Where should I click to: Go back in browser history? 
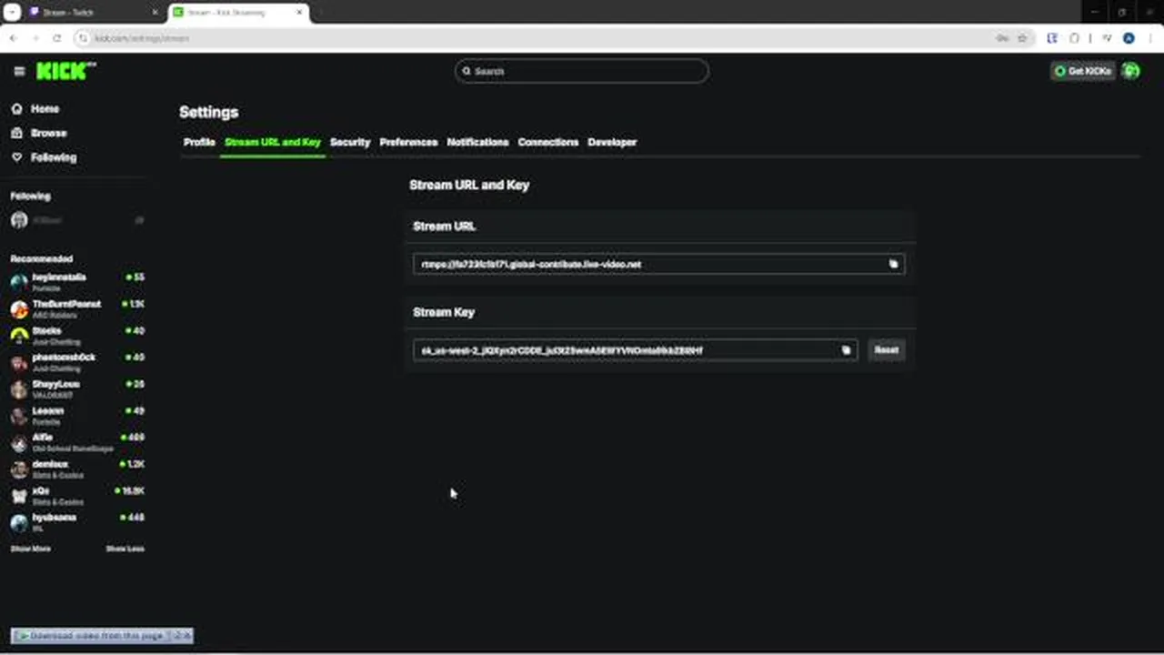tap(13, 38)
